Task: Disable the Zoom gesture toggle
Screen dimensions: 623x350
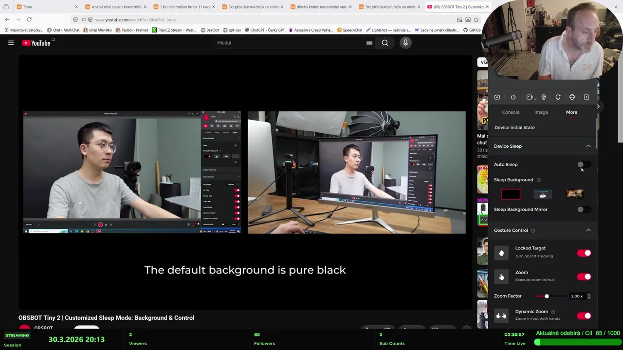Action: click(x=584, y=277)
